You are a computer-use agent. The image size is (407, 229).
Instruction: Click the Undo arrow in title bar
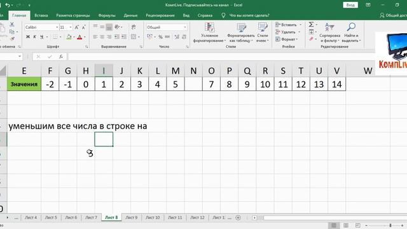coord(8,5)
